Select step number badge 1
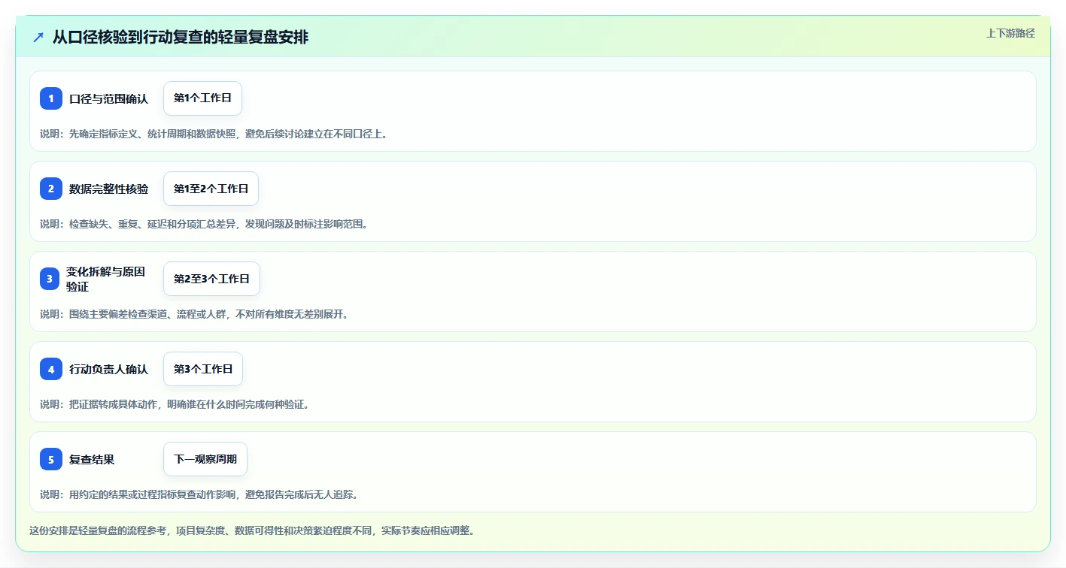Image resolution: width=1066 pixels, height=568 pixels. tap(51, 98)
